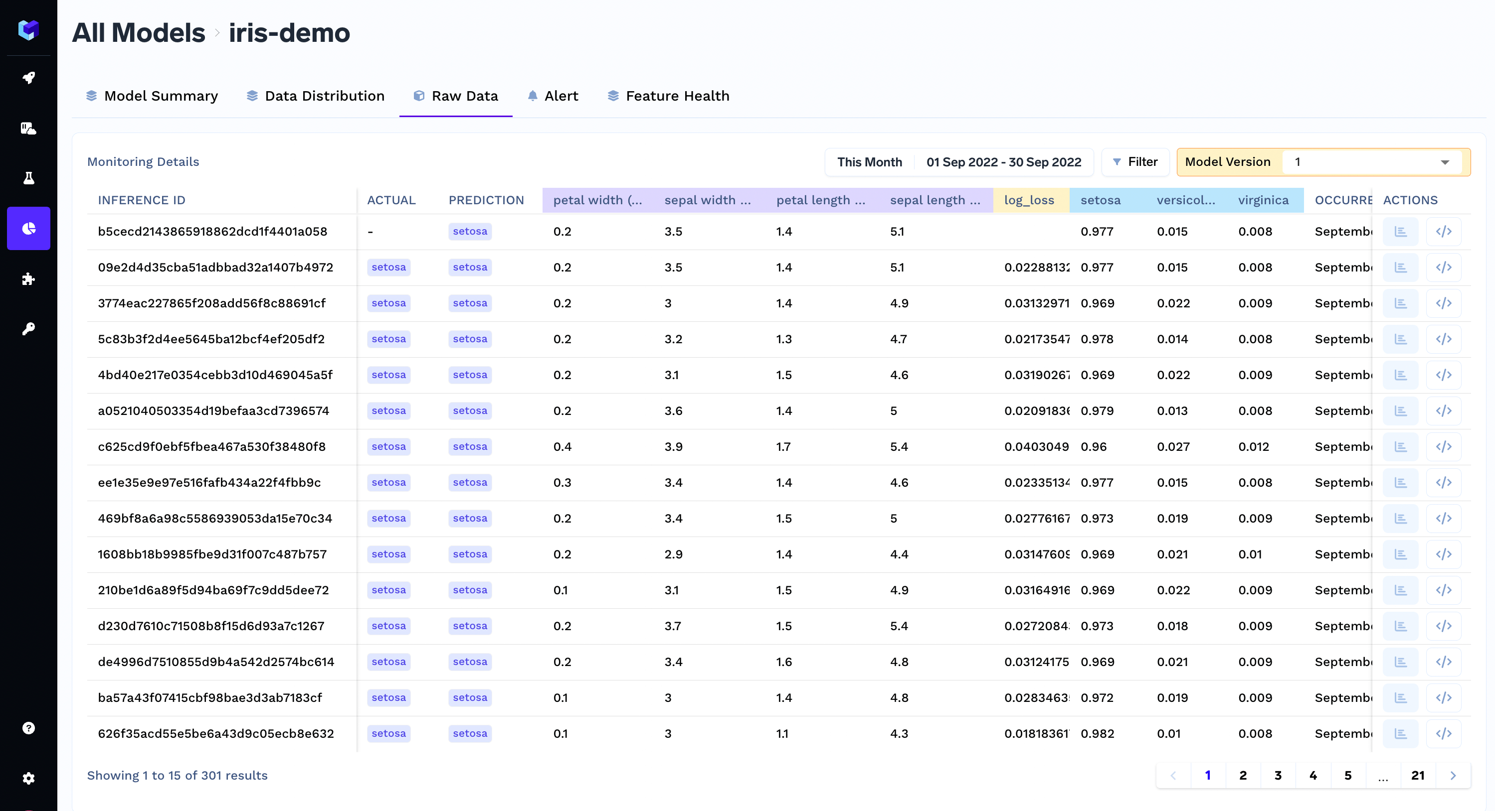Go to the next page using the arrow
1495x811 pixels.
pos(1453,776)
